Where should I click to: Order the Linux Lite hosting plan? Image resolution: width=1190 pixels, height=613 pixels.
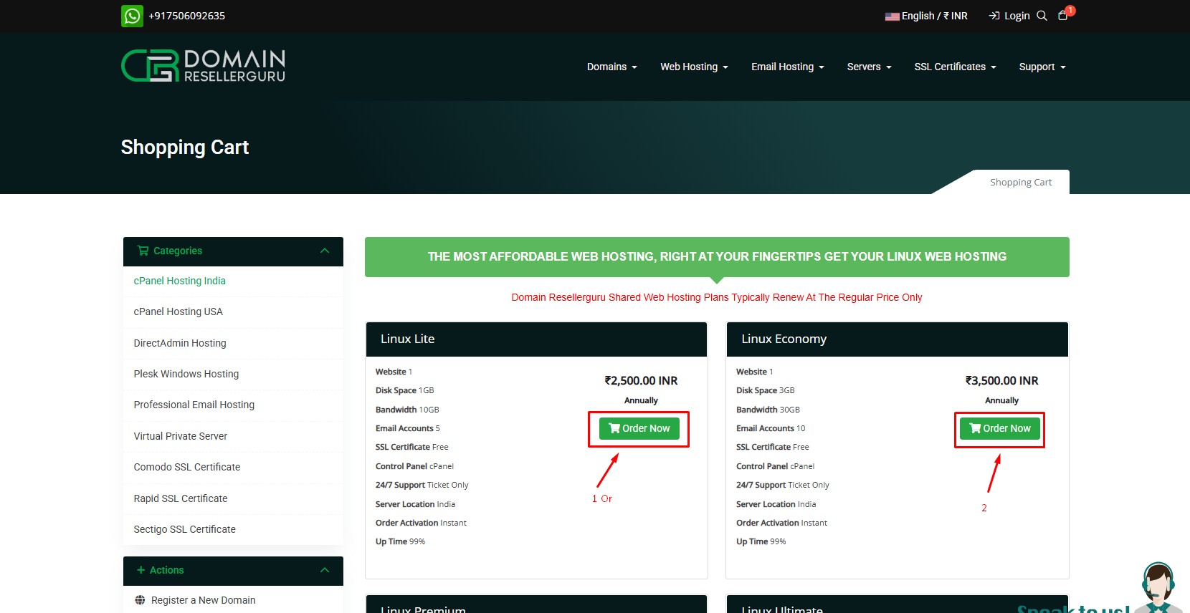tap(639, 428)
